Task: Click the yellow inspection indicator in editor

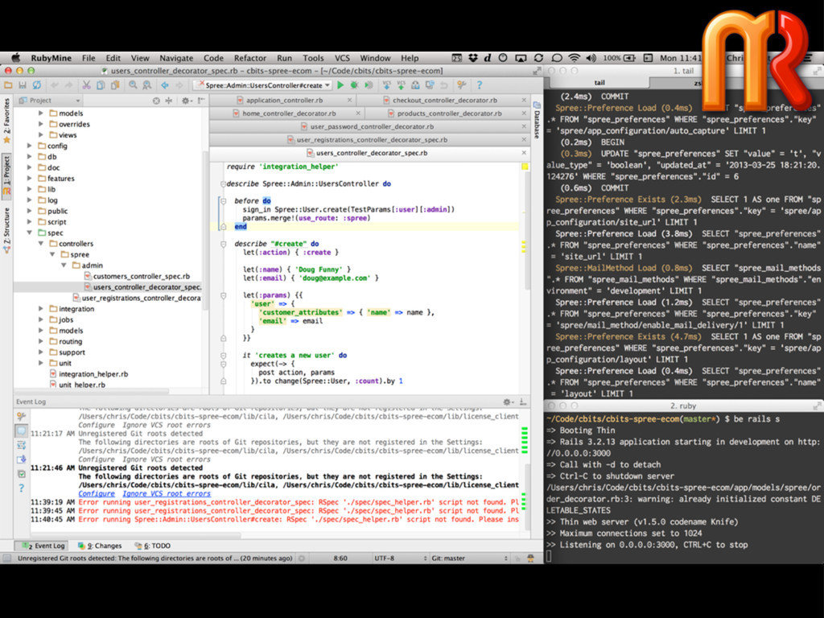Action: point(525,167)
